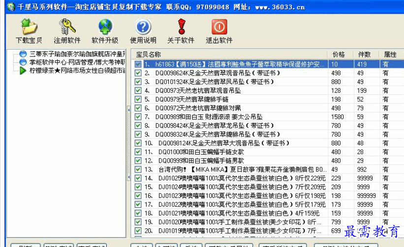
Task: Open 使用说明 help icon
Action: pos(143,27)
